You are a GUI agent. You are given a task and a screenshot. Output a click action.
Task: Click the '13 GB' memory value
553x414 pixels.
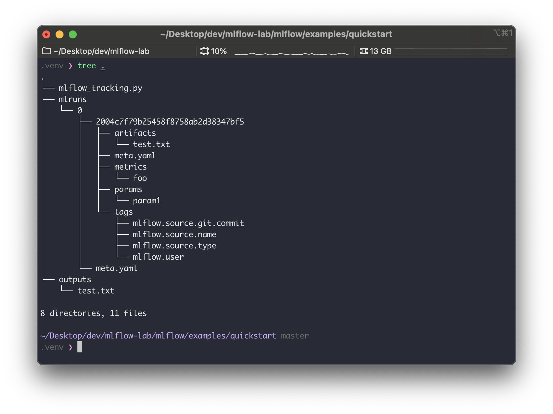[x=380, y=51]
